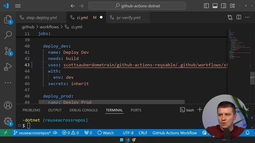Viewport: 255px width, 143px height.
Task: Click the forwarded ports indicator showing 0
Action: 88,133
